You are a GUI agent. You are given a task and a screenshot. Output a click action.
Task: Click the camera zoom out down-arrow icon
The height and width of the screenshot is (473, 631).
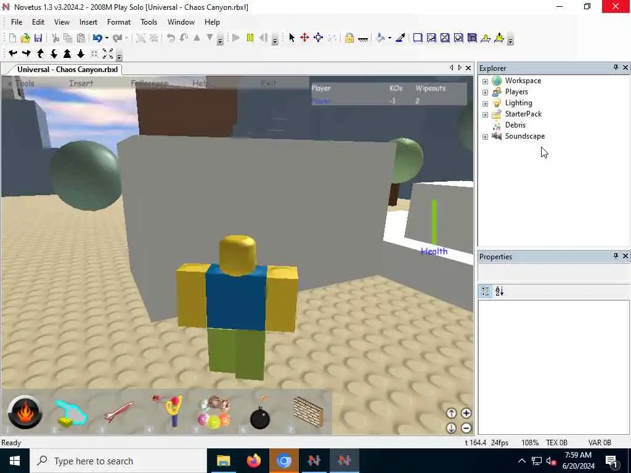[x=81, y=54]
